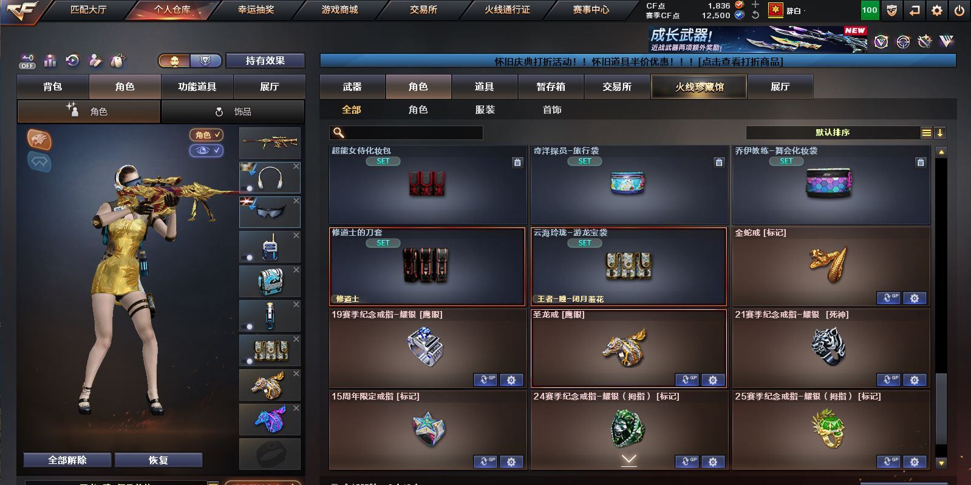971x485 pixels.
Task: Switch to 火线珍藏馆 tab
Action: point(699,87)
